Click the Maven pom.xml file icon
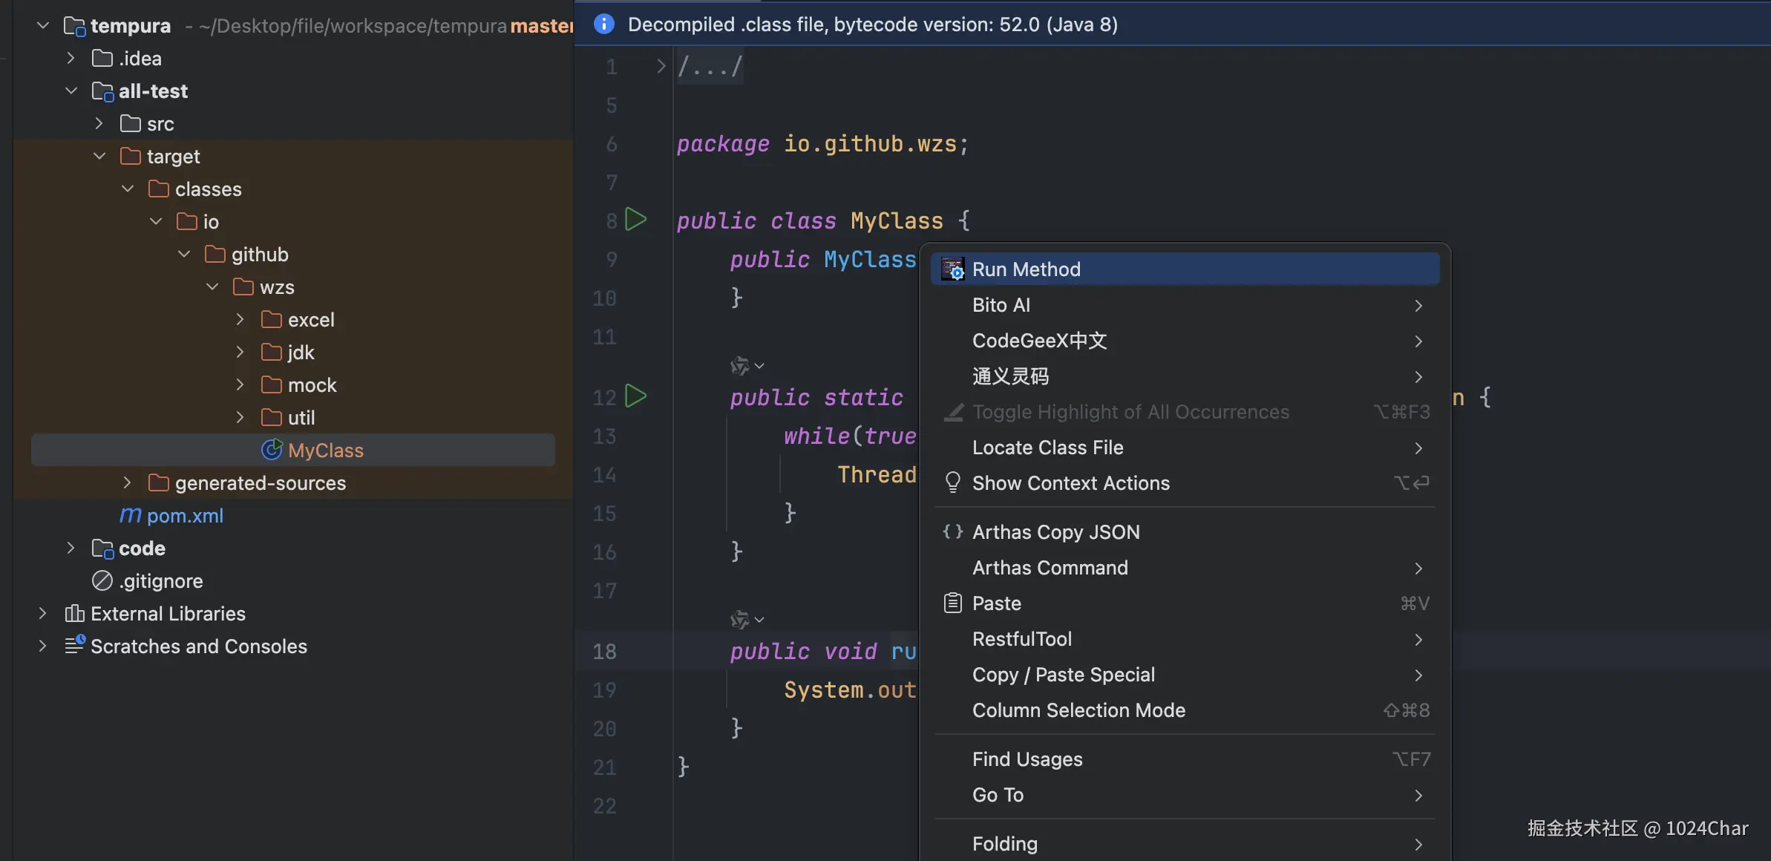This screenshot has height=861, width=1771. (130, 515)
